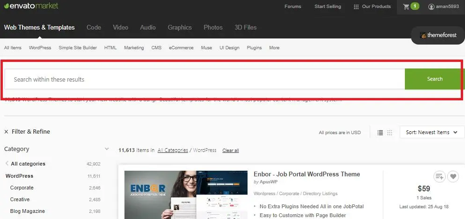Select All categories in sidebar

(x=28, y=164)
